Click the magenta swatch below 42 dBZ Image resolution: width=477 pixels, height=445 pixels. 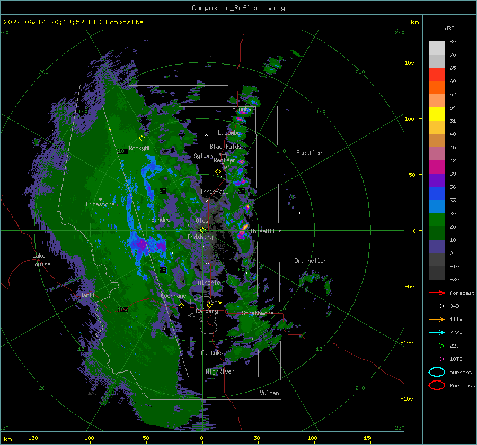pos(437,167)
